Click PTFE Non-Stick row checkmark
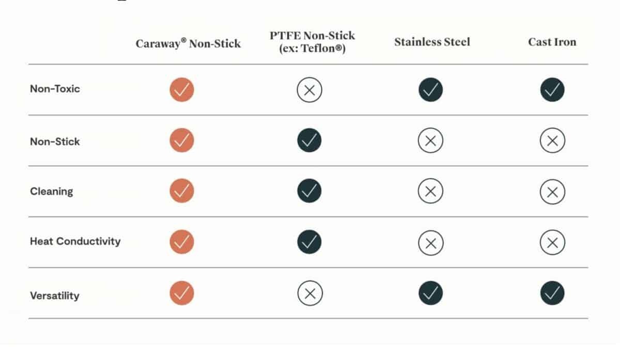Image resolution: width=620 pixels, height=347 pixels. pyautogui.click(x=309, y=140)
